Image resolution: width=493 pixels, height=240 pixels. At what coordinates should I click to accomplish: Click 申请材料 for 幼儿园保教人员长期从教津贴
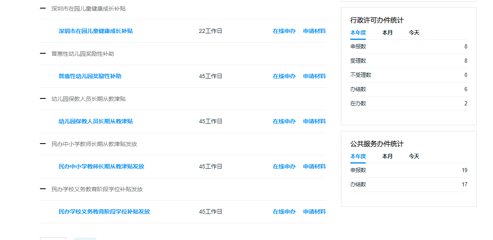(x=314, y=122)
